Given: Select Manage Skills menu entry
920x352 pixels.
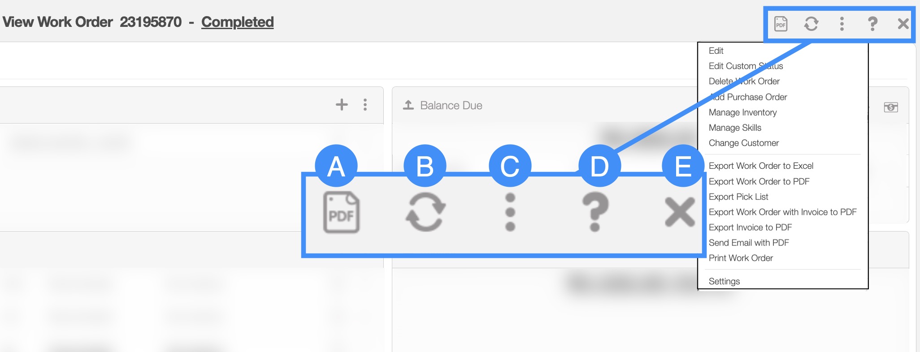Looking at the screenshot, I should coord(735,128).
